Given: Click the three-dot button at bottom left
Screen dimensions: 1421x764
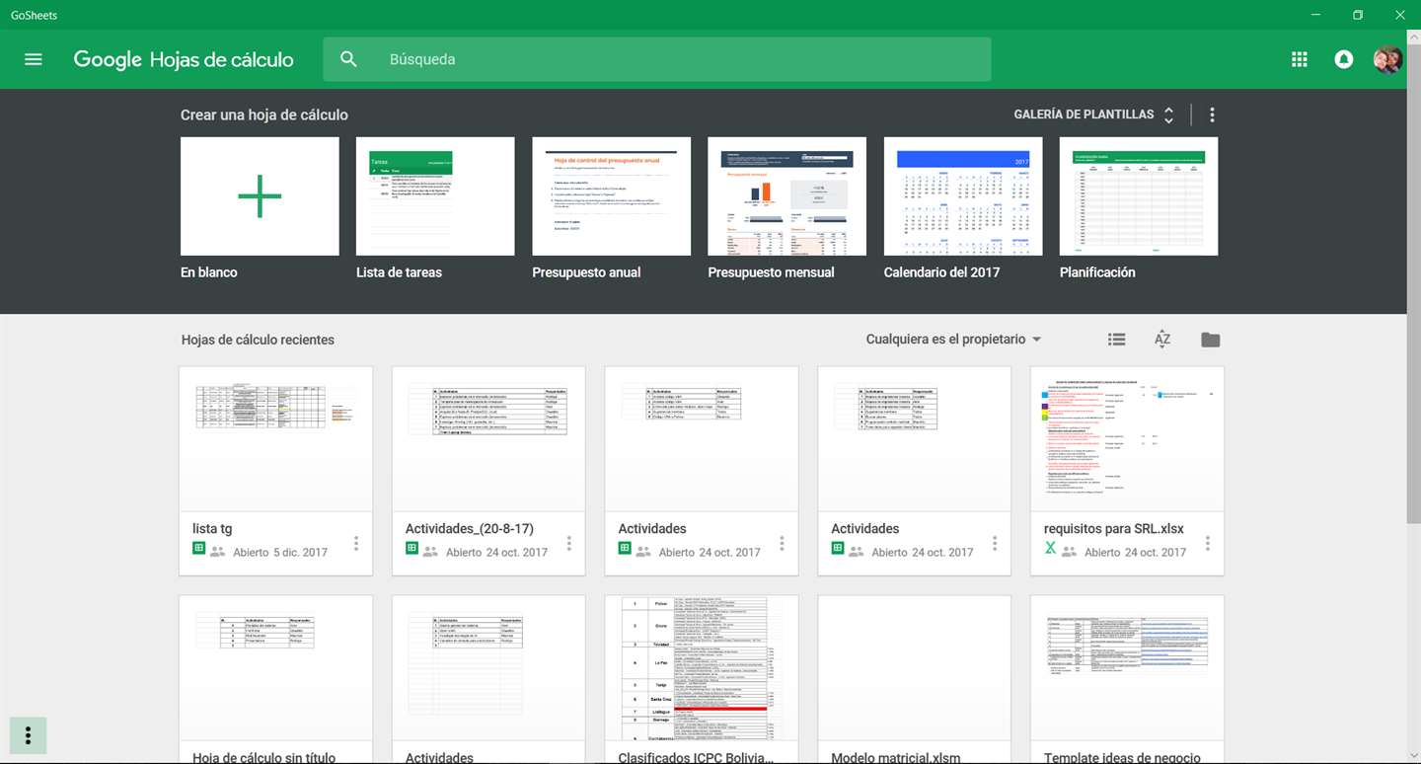Looking at the screenshot, I should tap(28, 735).
